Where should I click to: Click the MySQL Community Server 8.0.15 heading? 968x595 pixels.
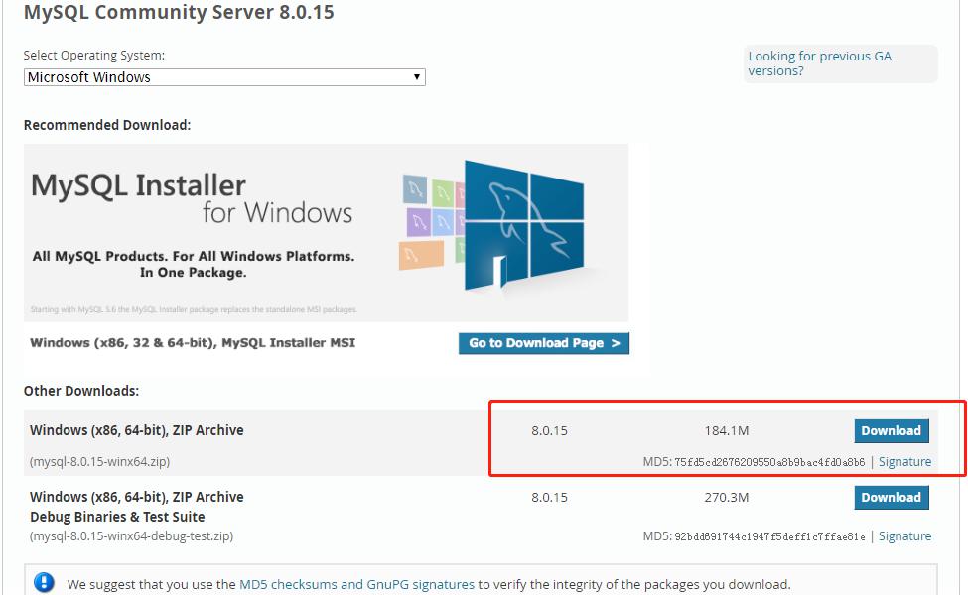[179, 12]
